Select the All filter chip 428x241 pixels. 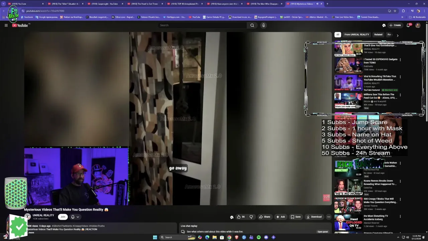pos(338,34)
